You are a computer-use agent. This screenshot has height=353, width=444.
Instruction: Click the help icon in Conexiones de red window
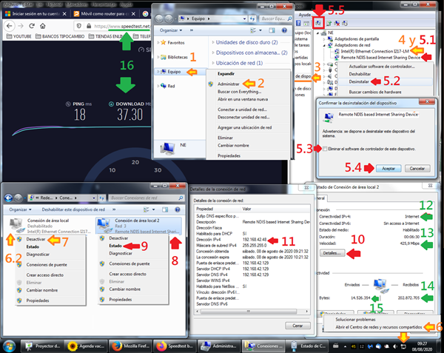pos(178,209)
